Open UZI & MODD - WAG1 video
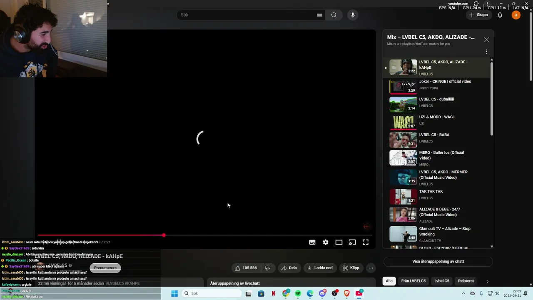Screen dimensions: 533x300 coord(437,122)
